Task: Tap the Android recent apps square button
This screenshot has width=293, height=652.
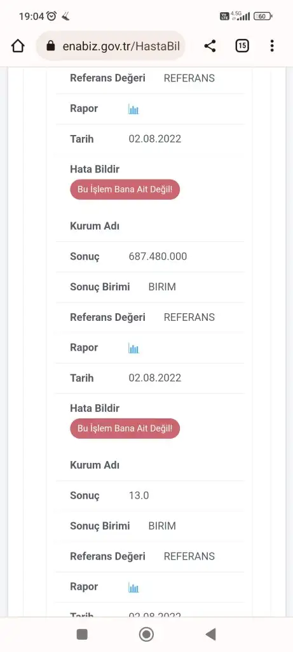Action: [82, 634]
